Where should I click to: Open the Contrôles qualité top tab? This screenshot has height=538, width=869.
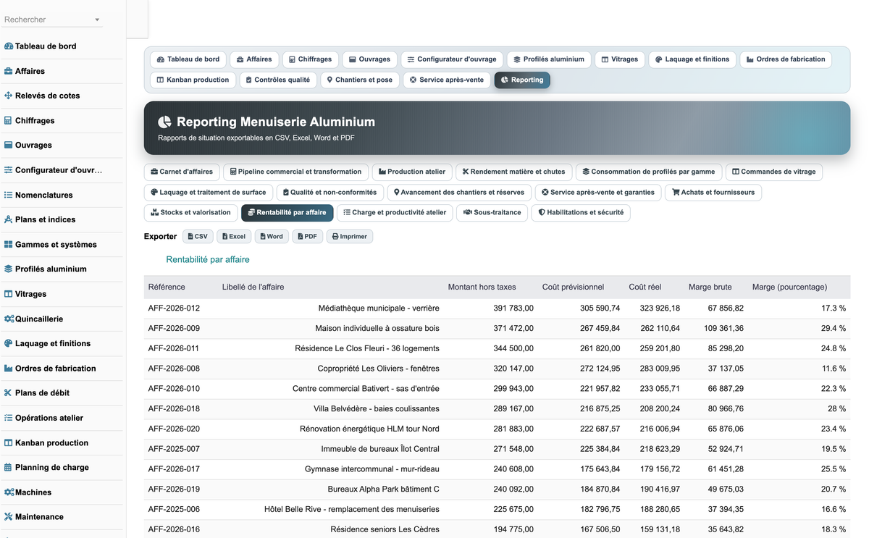[x=278, y=80]
